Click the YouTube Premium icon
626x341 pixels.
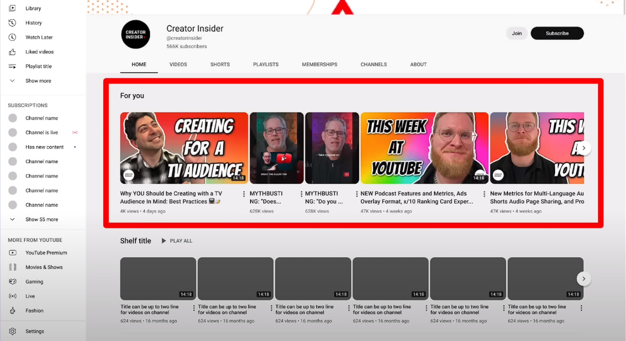pos(13,253)
